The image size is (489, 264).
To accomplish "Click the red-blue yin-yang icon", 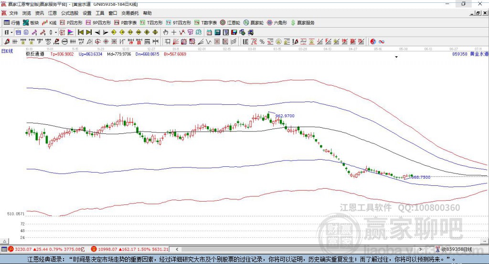I will (x=373, y=42).
